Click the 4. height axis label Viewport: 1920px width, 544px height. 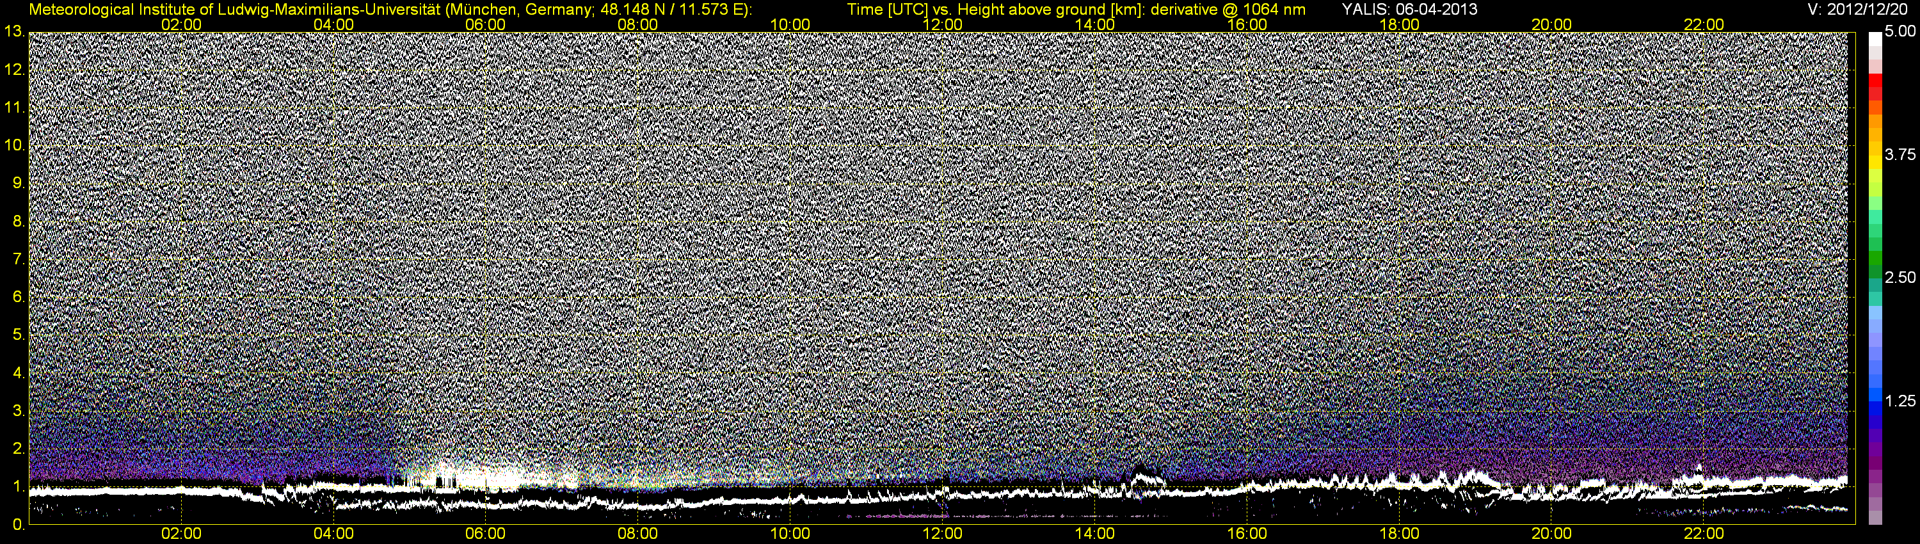[18, 373]
